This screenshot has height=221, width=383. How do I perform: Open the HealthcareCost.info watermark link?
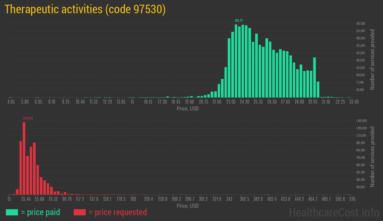(334, 212)
